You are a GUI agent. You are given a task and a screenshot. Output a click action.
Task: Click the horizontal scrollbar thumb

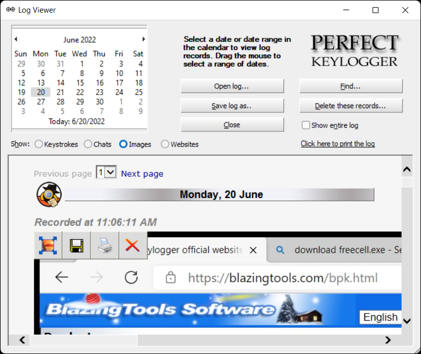tap(83, 340)
